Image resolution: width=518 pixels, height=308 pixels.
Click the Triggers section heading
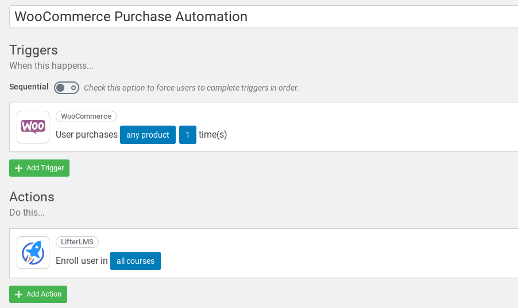[33, 50]
